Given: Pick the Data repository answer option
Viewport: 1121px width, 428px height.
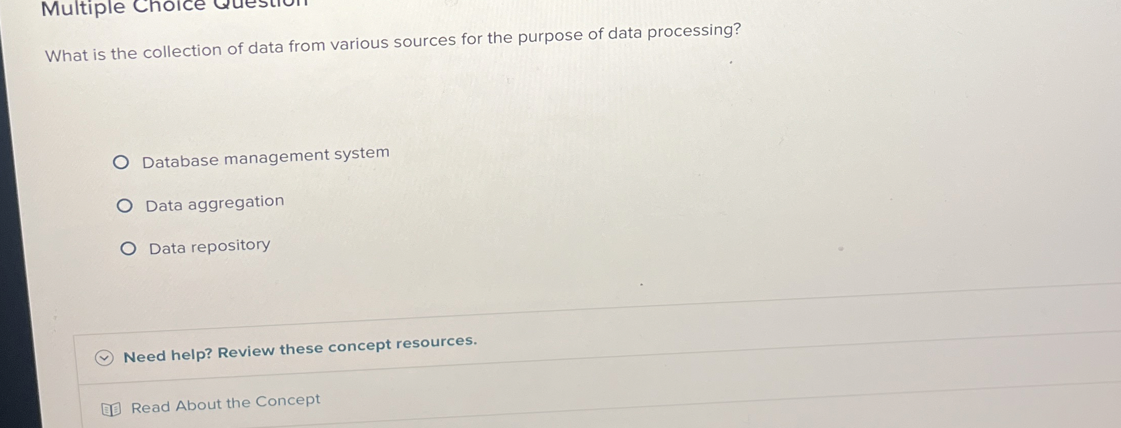Looking at the screenshot, I should click(x=130, y=249).
